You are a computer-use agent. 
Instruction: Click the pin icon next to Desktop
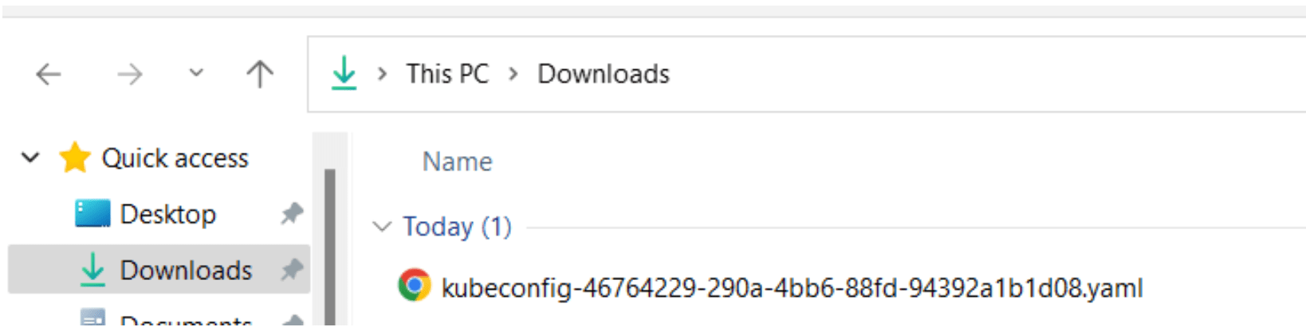pos(292,213)
